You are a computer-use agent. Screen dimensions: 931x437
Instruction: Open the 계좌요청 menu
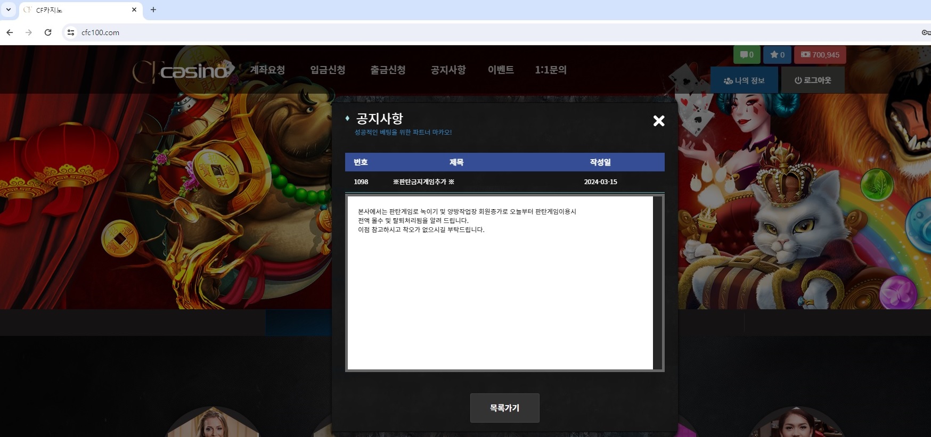coord(267,70)
